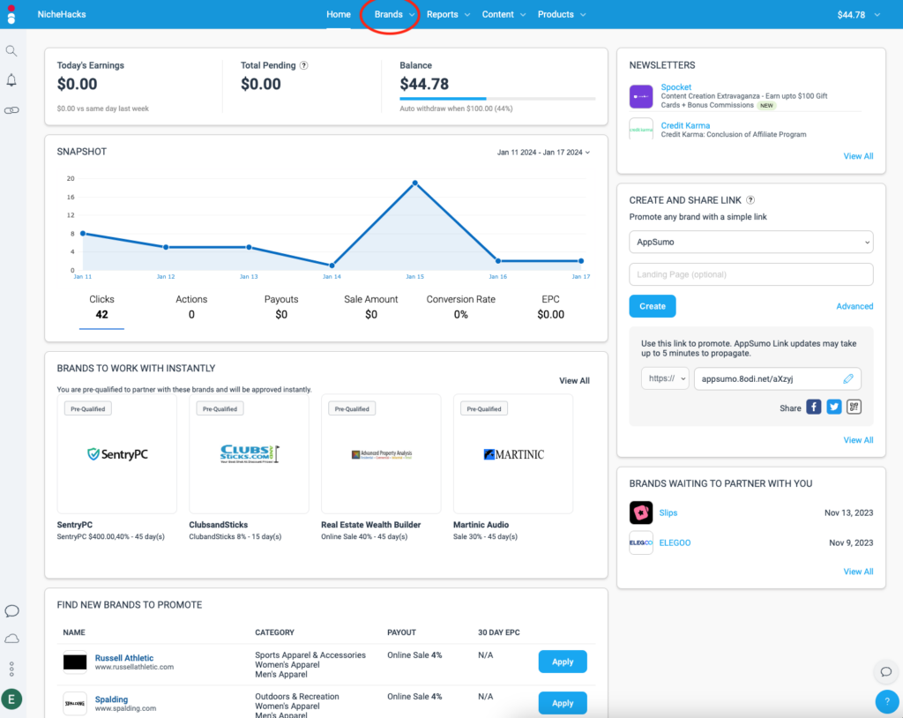The image size is (903, 718).
Task: Expand the Products menu
Action: click(x=562, y=14)
